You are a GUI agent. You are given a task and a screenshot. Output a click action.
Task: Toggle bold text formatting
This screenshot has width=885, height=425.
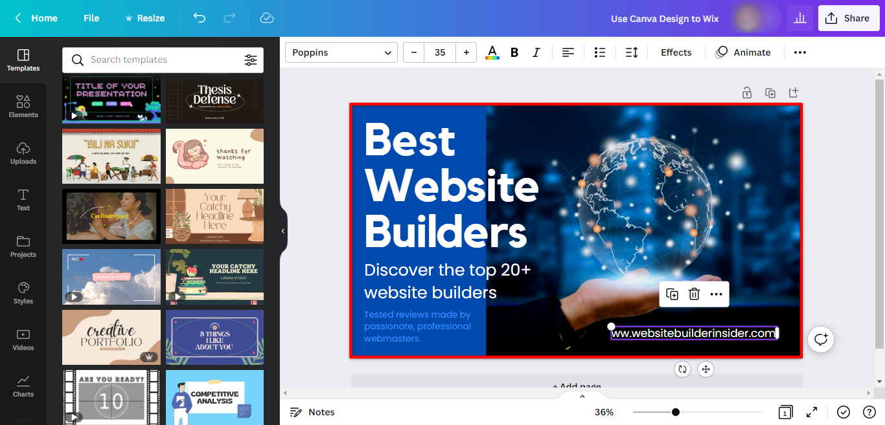pos(514,52)
